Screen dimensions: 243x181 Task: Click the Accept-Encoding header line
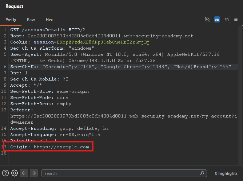click(60, 128)
